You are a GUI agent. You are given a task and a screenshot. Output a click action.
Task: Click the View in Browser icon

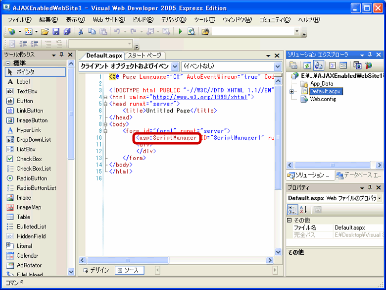(192, 32)
